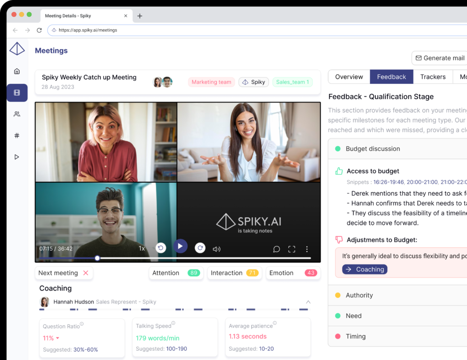Collapse Hannah Hudson's coaching section
Image resolution: width=467 pixels, height=360 pixels.
point(308,302)
